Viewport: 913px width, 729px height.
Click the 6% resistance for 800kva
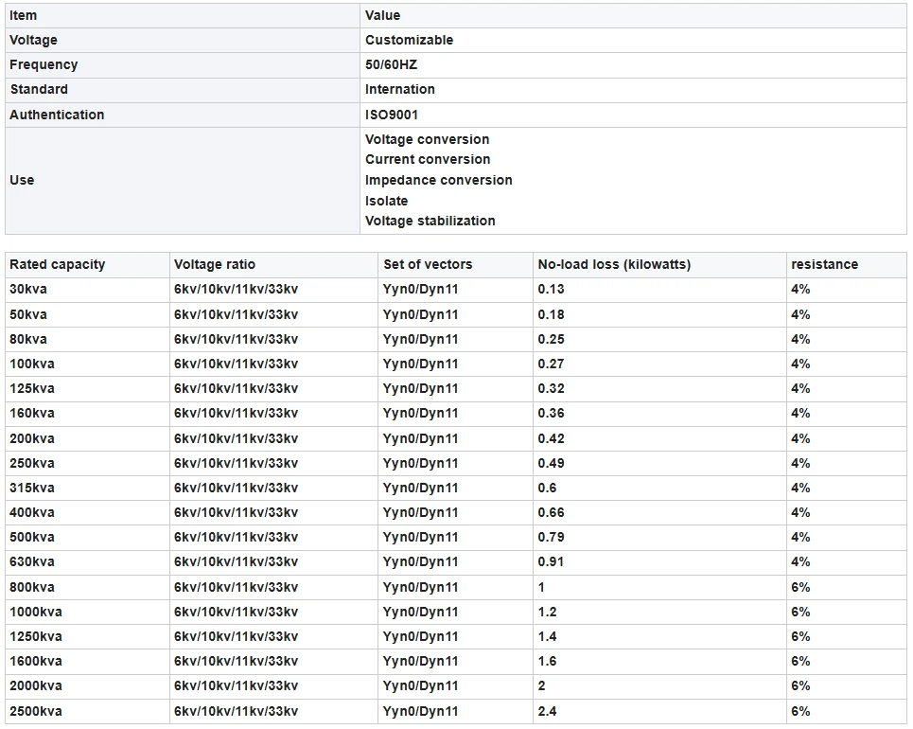(800, 587)
